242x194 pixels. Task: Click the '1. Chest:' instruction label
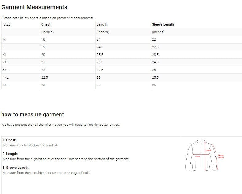pos(10,140)
